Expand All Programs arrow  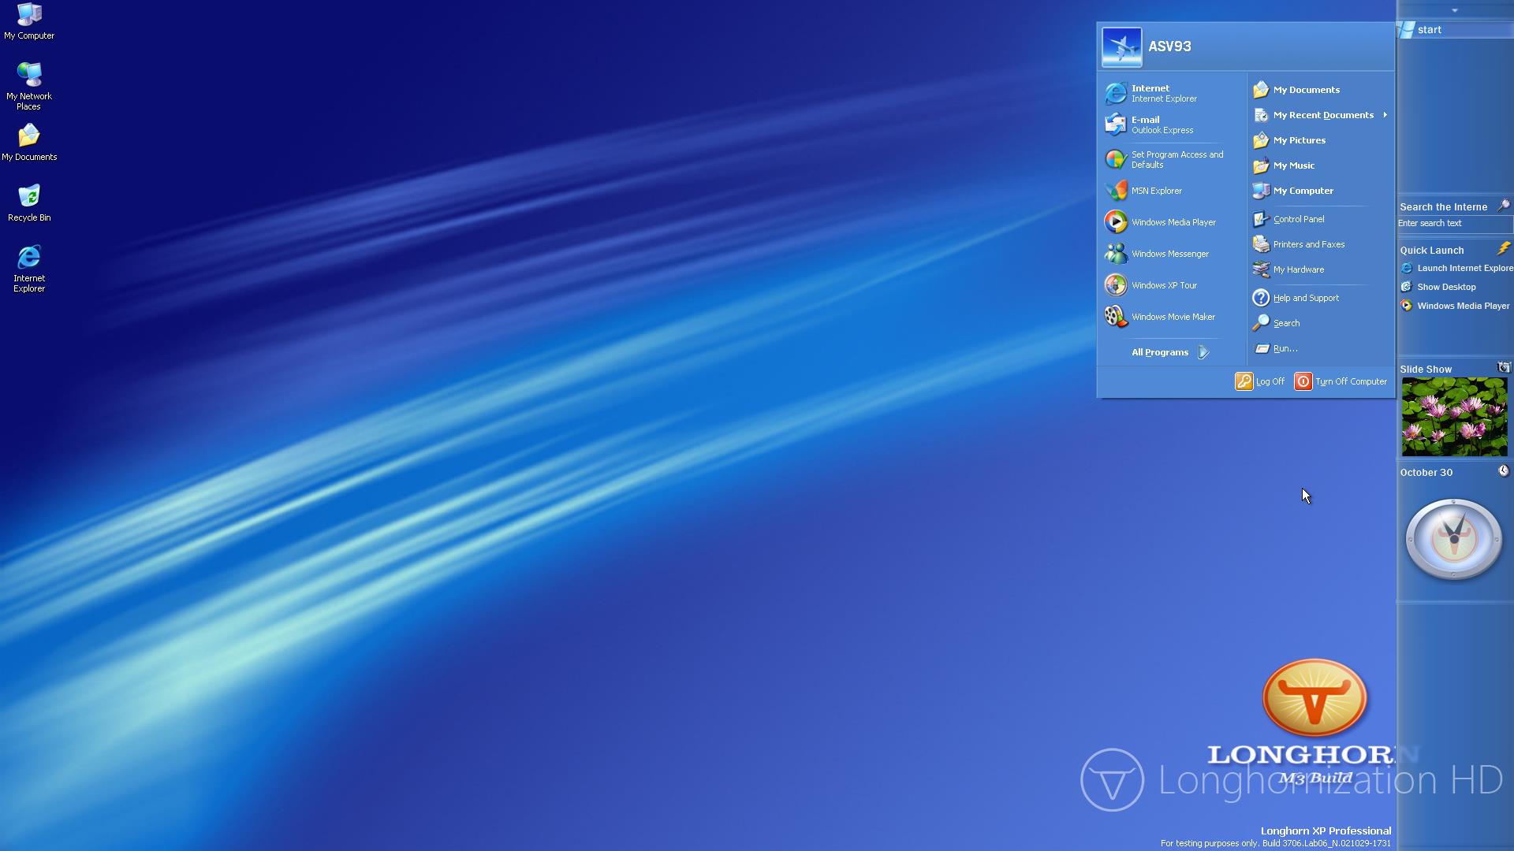point(1203,352)
